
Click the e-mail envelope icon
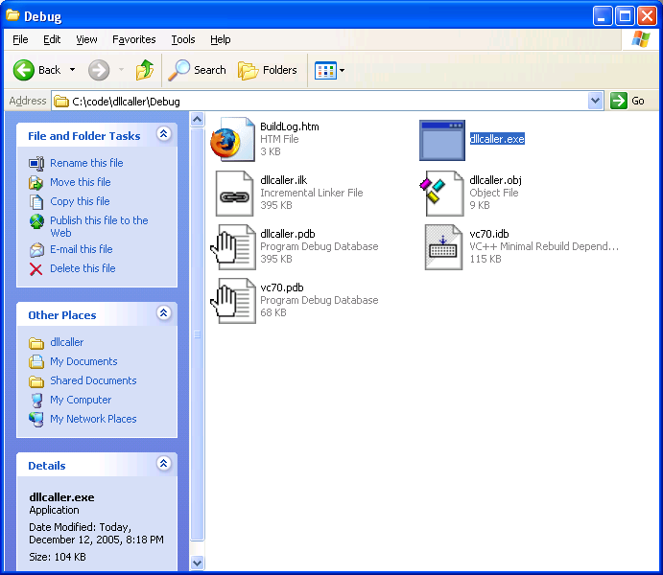click(x=36, y=250)
